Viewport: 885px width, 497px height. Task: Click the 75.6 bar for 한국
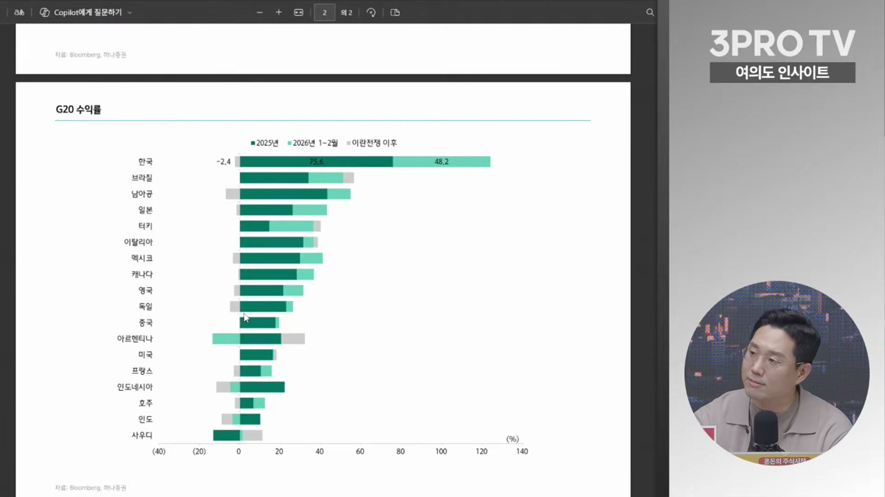tap(316, 162)
